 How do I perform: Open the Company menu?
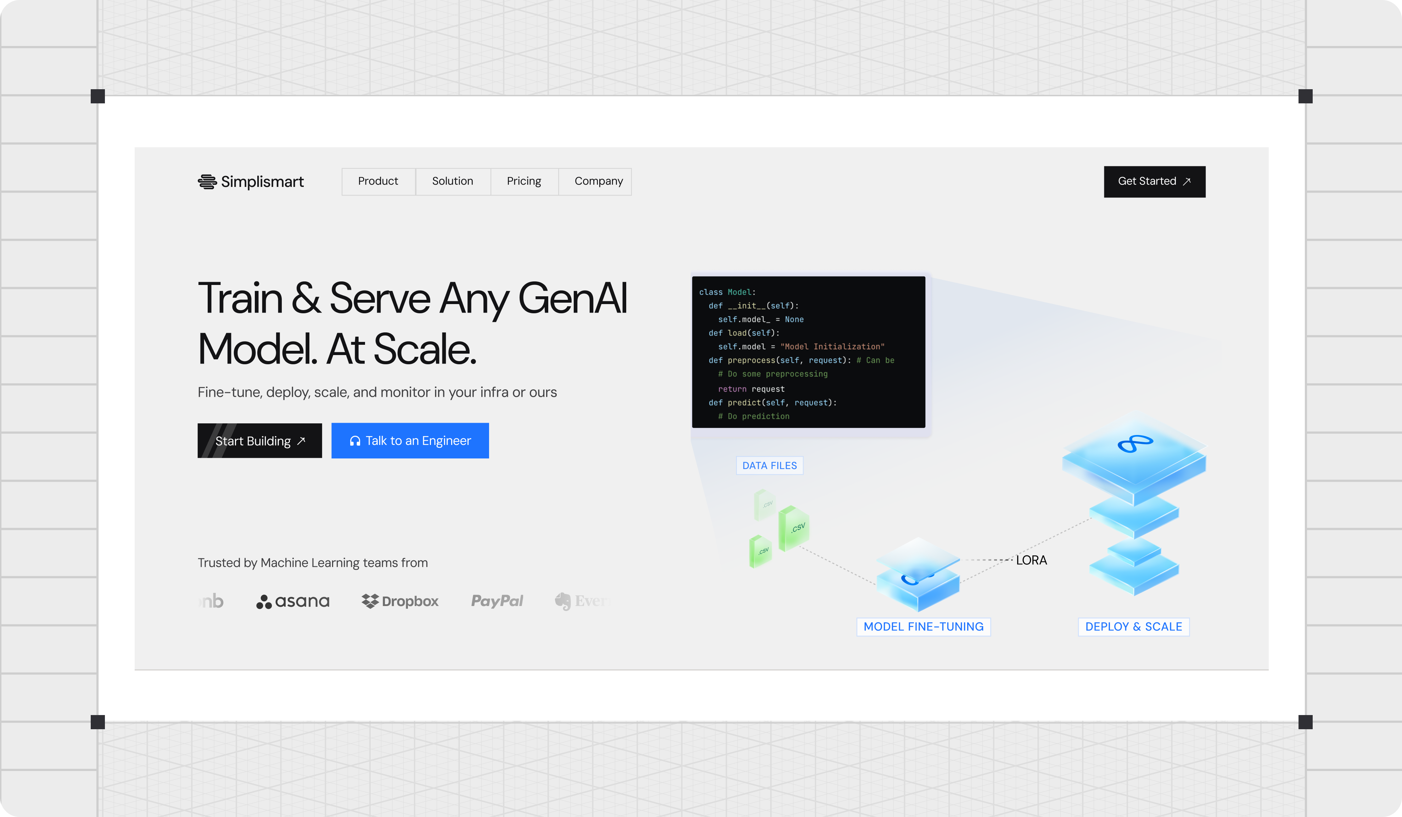coord(595,181)
